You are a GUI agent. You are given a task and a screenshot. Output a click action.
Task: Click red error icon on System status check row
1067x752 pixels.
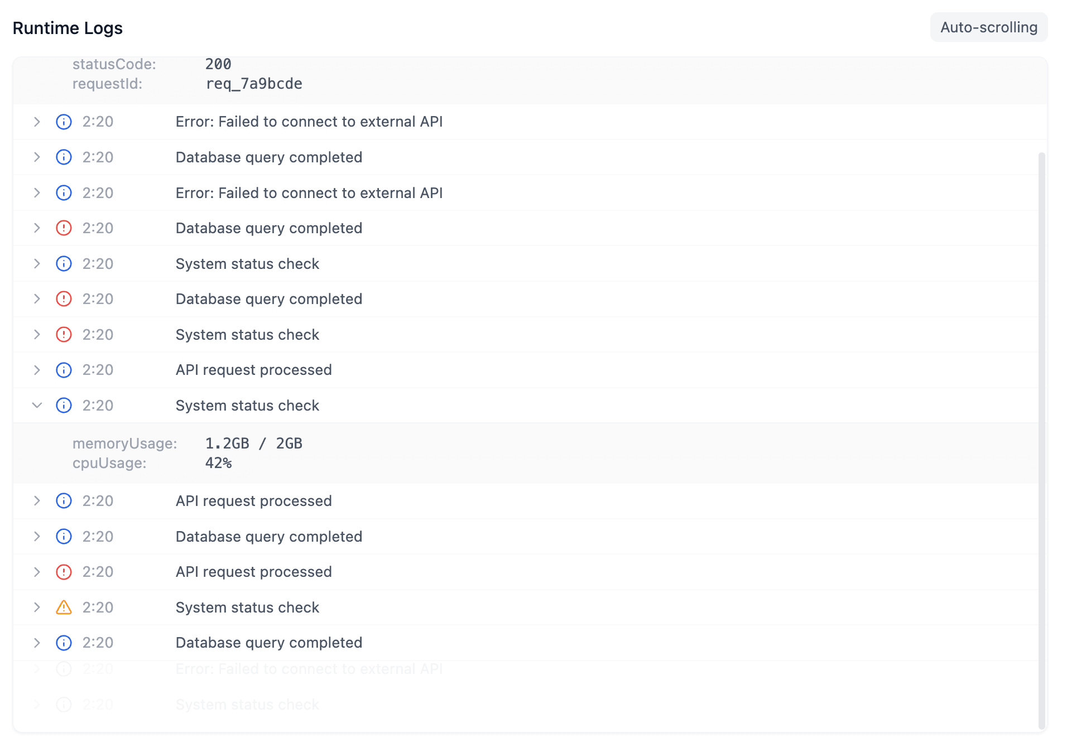click(64, 335)
